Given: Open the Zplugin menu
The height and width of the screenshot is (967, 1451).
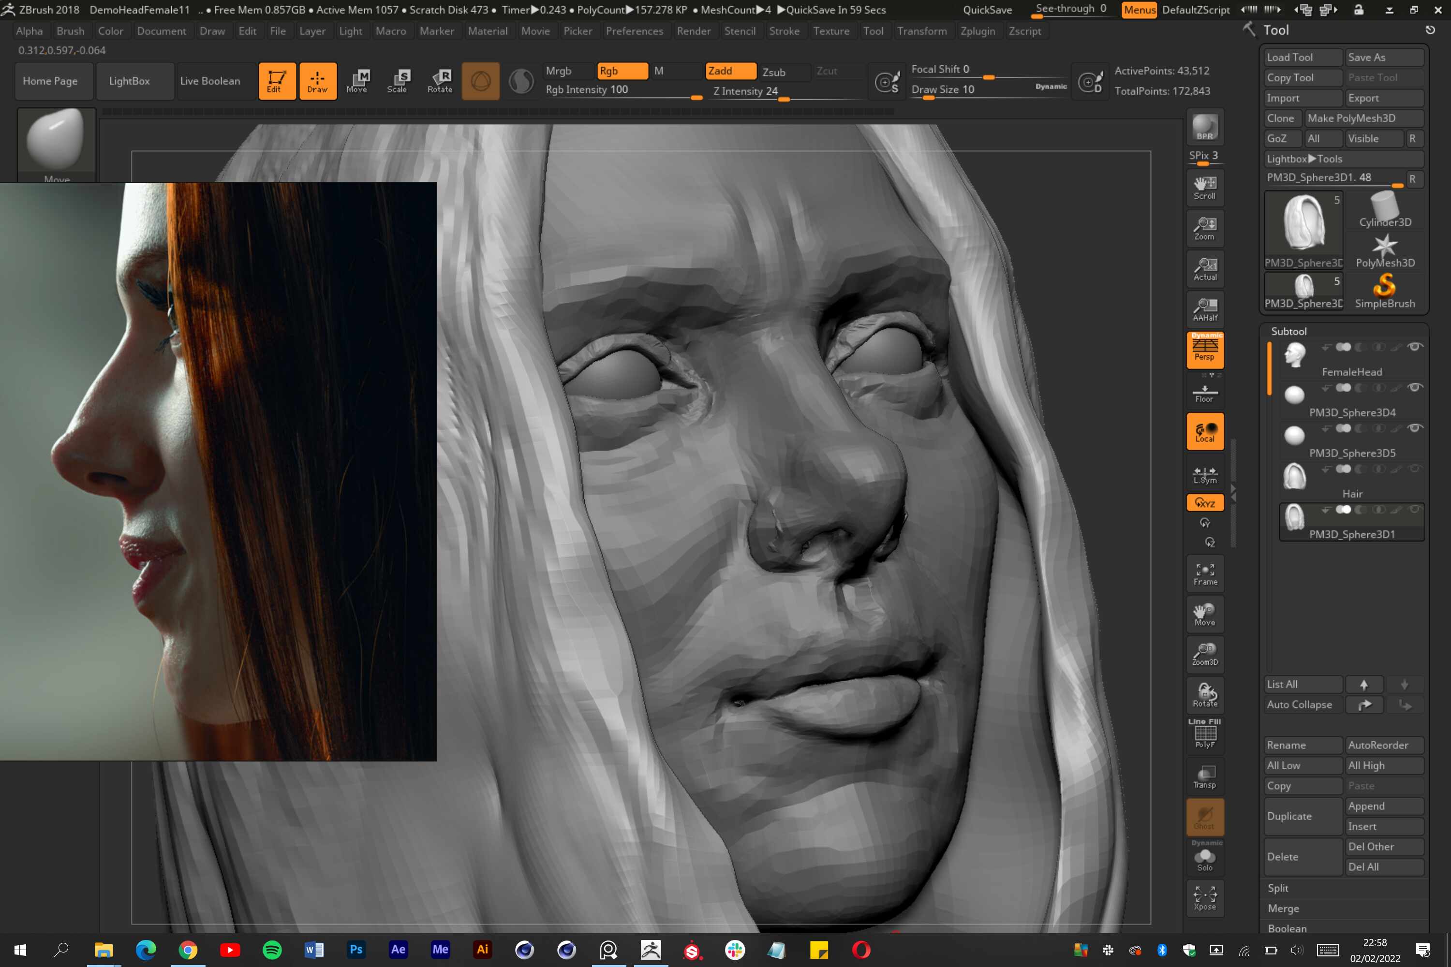Looking at the screenshot, I should (x=977, y=31).
